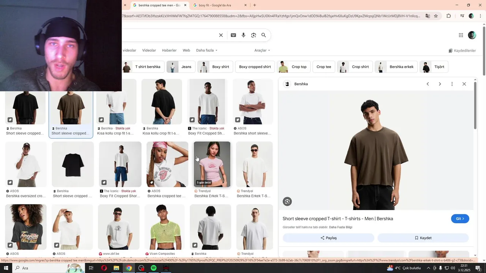The height and width of the screenshot is (273, 486).
Task: Open the Videolar search tab
Action: (149, 50)
